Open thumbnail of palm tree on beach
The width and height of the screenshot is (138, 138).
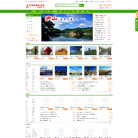(76, 51)
